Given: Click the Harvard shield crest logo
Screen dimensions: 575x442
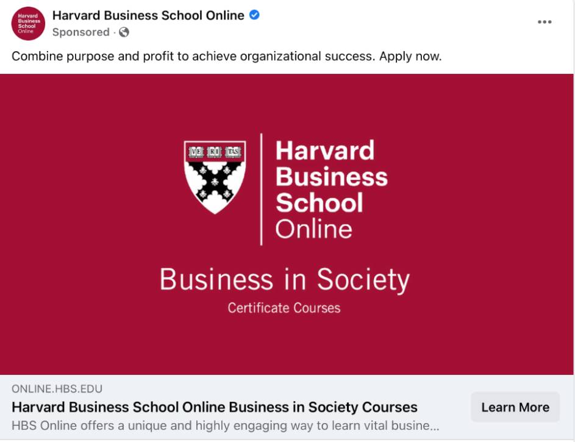Looking at the screenshot, I should pyautogui.click(x=215, y=177).
